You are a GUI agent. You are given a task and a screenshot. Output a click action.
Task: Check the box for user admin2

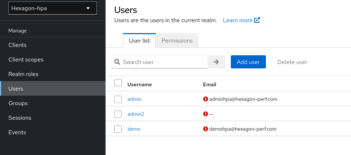pos(118,114)
